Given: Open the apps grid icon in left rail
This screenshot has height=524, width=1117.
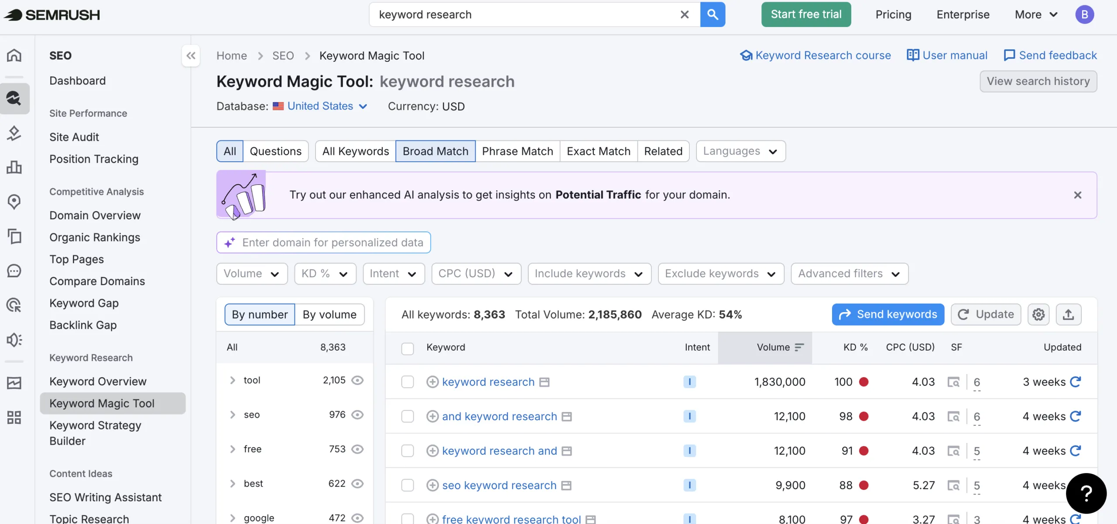Looking at the screenshot, I should click(x=14, y=417).
